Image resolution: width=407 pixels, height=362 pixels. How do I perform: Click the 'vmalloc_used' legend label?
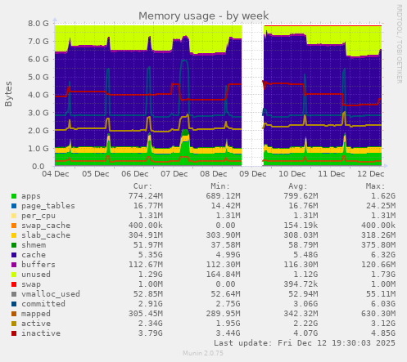pyautogui.click(x=51, y=294)
